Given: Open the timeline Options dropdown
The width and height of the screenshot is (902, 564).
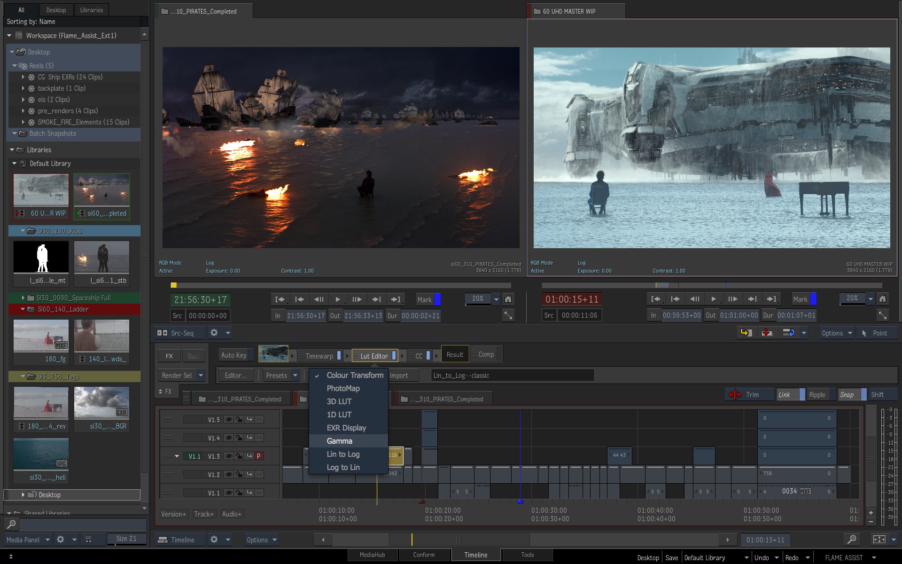Looking at the screenshot, I should (x=261, y=540).
